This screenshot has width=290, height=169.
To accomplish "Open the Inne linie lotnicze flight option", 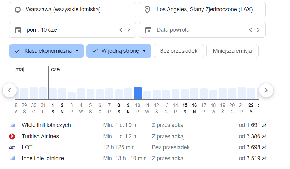I will click(43, 158).
